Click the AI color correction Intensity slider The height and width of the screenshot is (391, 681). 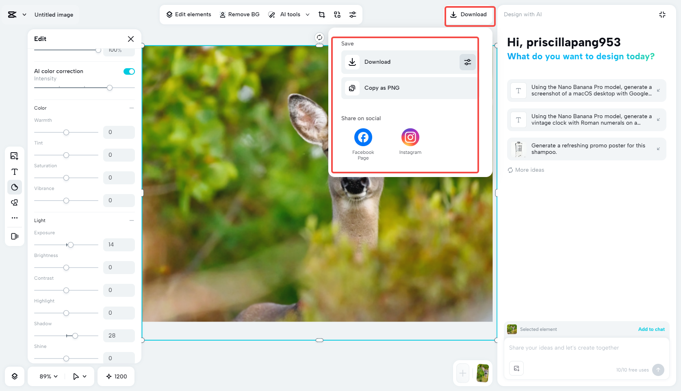[x=85, y=88]
